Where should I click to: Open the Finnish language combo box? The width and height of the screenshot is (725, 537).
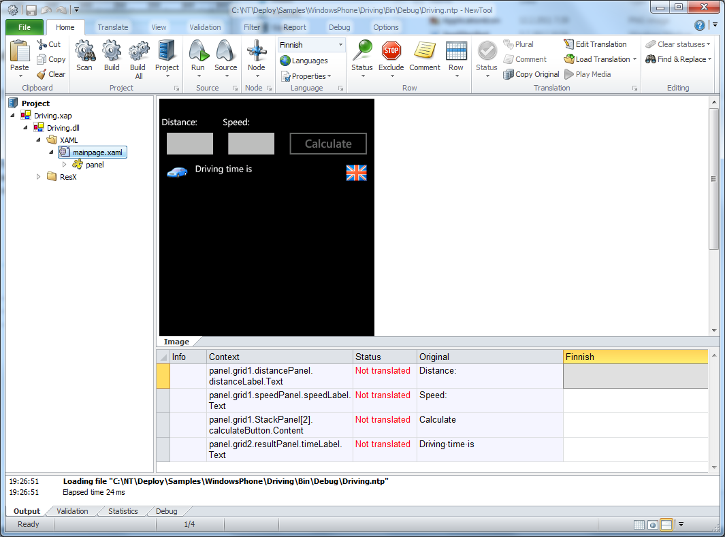311,45
